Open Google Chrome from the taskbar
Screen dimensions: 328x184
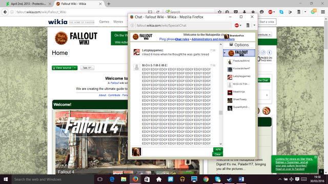(206, 179)
